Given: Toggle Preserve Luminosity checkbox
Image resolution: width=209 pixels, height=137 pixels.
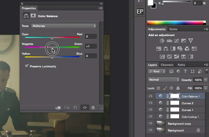Looking at the screenshot, I should click(27, 66).
